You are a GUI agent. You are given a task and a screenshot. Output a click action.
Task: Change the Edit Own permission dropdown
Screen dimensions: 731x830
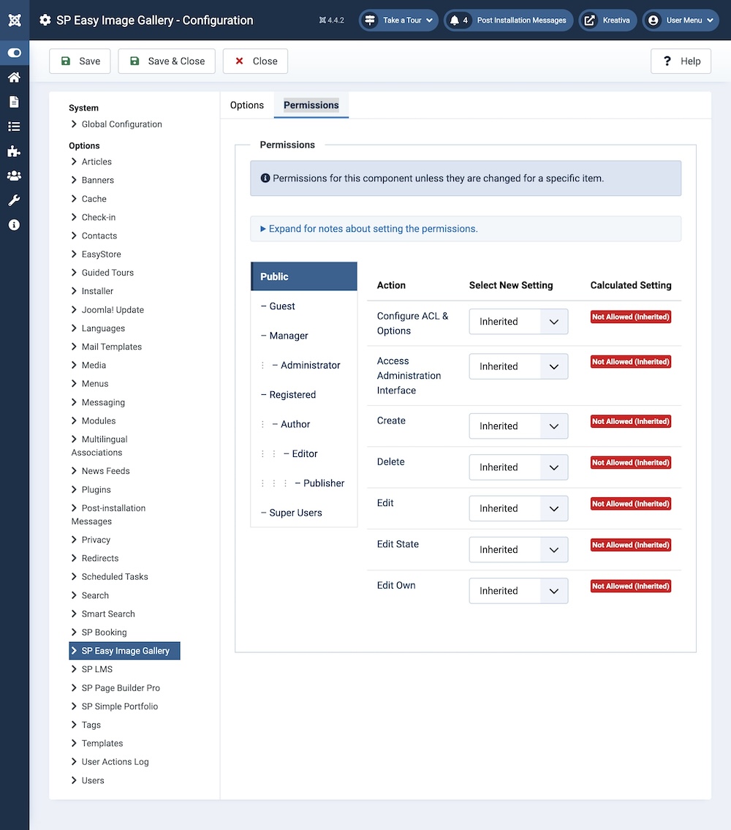[518, 591]
